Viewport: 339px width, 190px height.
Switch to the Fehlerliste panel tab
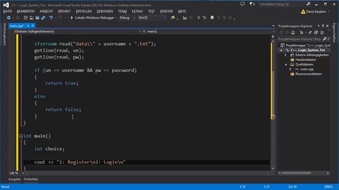31,179
